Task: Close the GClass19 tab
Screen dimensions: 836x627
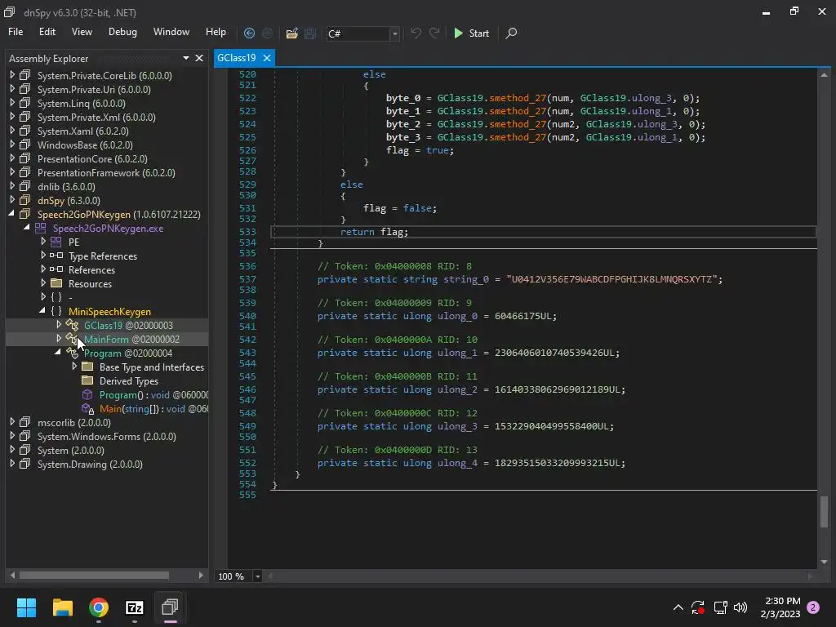Action: click(266, 58)
